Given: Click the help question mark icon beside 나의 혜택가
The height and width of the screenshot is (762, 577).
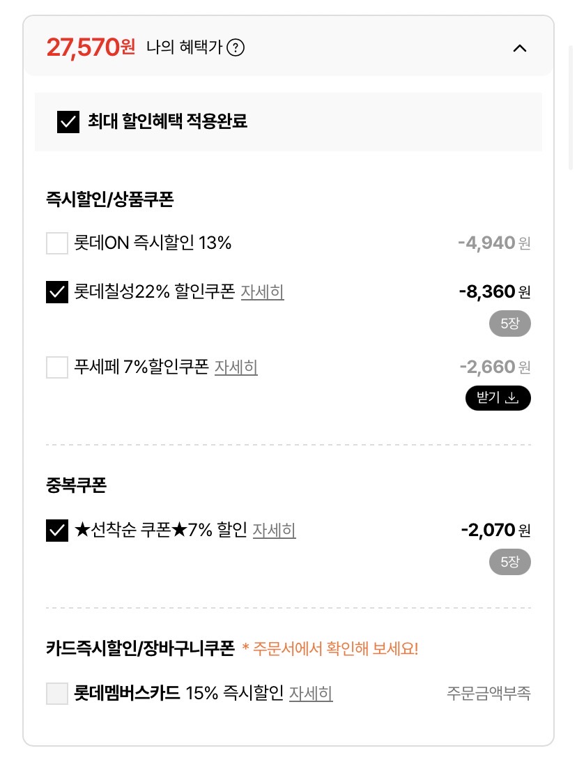Looking at the screenshot, I should (236, 48).
